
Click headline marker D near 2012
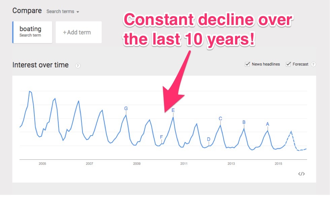pos(208,139)
